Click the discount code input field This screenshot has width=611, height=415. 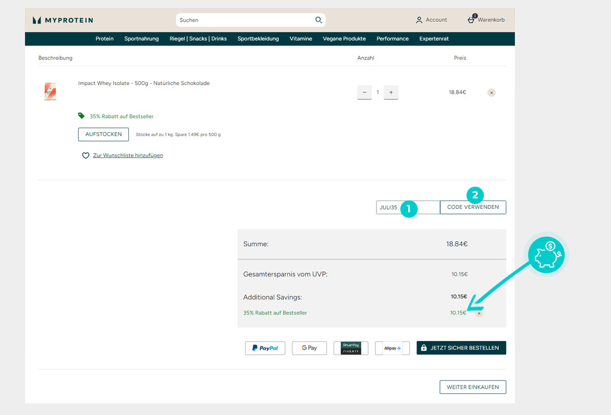tap(408, 207)
